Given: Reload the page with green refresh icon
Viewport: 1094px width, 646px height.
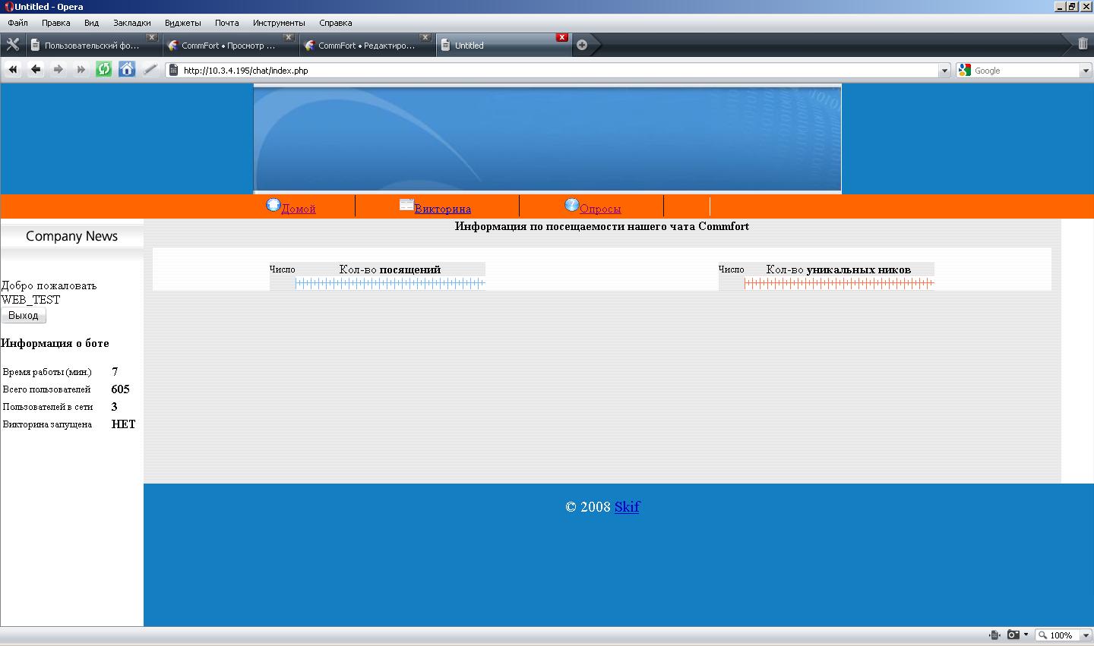Looking at the screenshot, I should click(103, 70).
